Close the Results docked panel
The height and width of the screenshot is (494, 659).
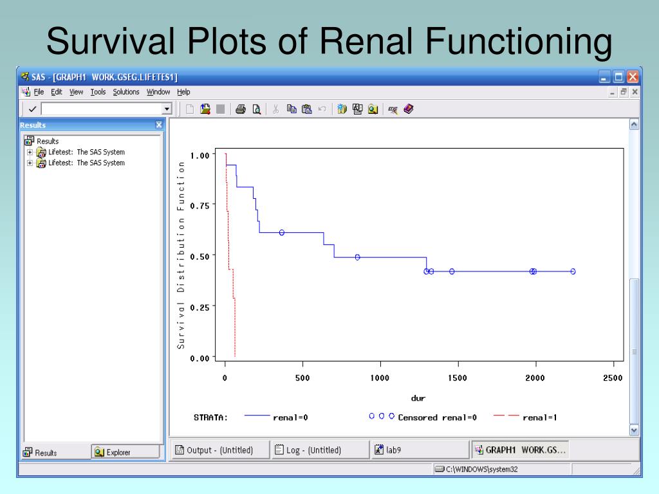coord(159,125)
